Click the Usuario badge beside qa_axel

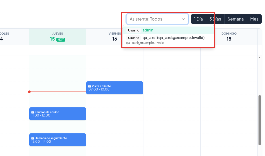coord(134,38)
